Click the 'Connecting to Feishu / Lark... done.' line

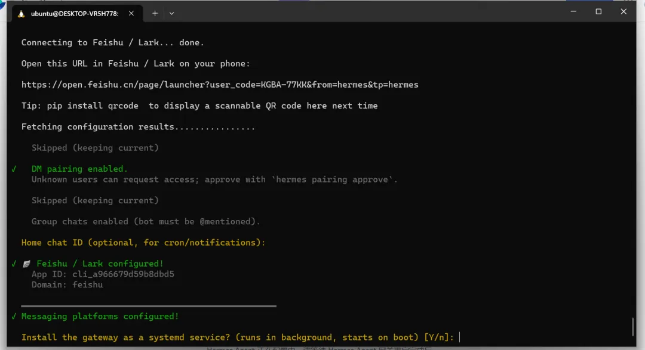coord(113,43)
